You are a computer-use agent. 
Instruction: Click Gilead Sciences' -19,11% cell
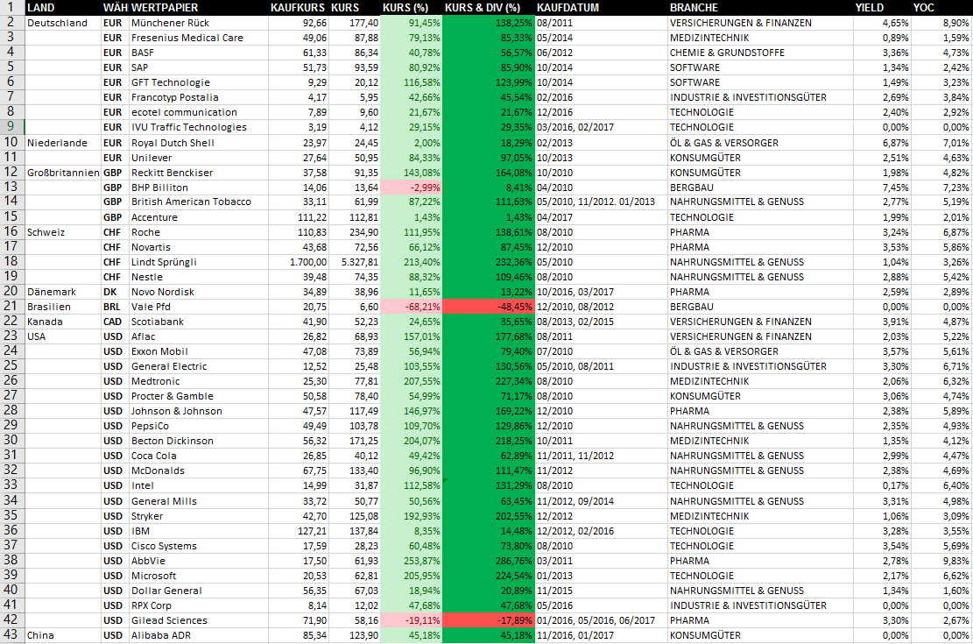click(411, 620)
